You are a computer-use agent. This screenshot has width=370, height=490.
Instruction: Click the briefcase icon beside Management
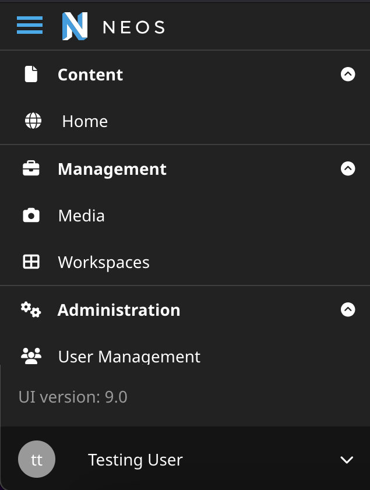pos(31,168)
